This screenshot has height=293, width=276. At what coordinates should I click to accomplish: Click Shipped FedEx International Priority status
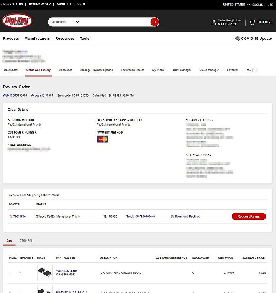point(58,216)
